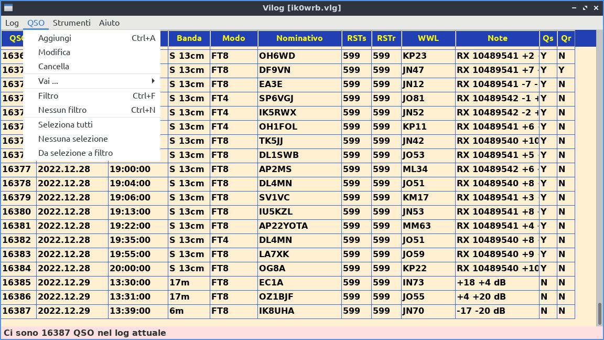This screenshot has width=604, height=340.
Task: Choose Seleziona tutti menu entry
Action: pyautogui.click(x=92, y=124)
